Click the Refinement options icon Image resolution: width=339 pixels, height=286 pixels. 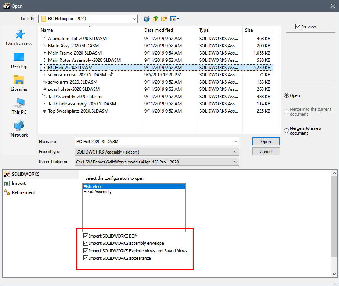[7, 192]
